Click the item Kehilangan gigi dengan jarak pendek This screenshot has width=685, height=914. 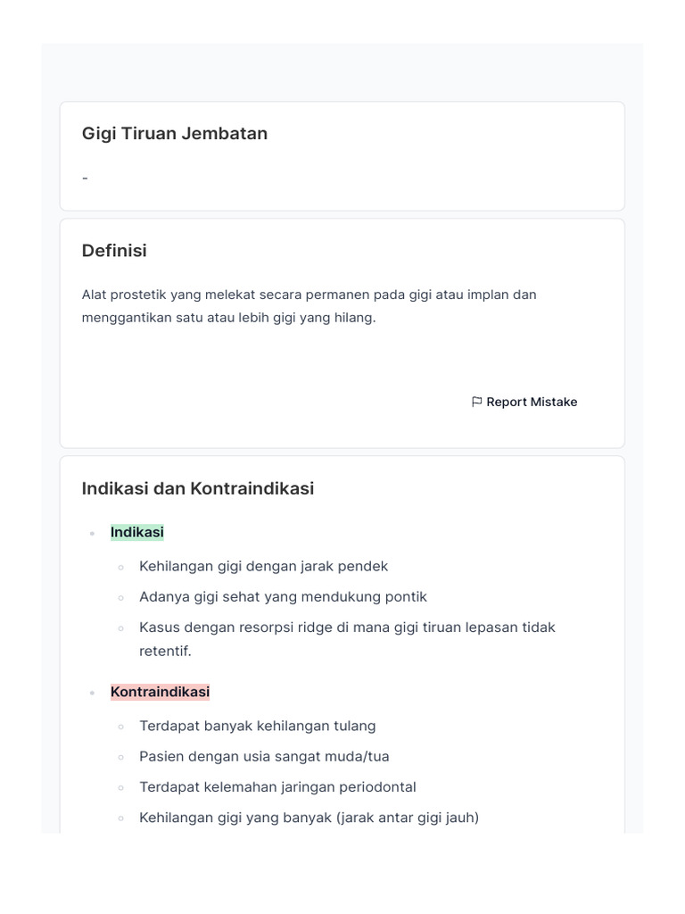263,566
